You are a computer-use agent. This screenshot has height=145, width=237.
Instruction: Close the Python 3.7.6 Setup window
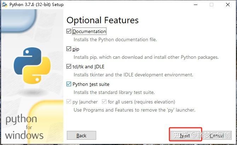[x=228, y=5]
